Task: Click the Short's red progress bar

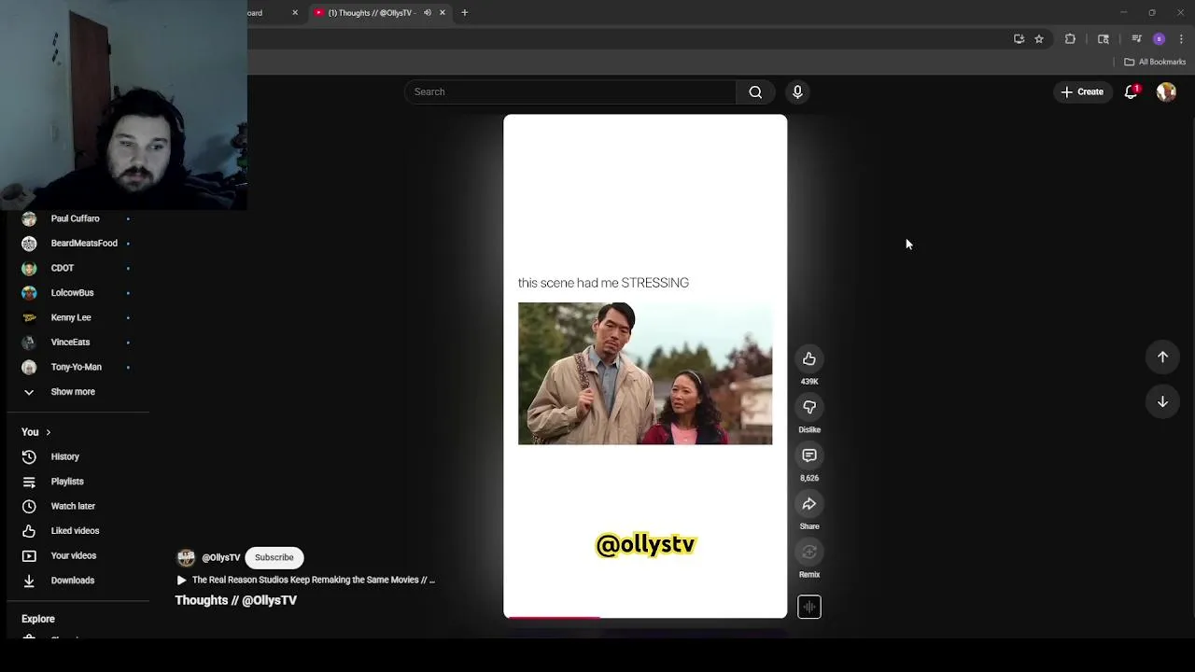Action: [x=553, y=617]
